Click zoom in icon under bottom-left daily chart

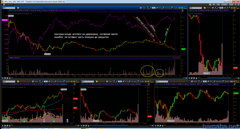coord(5,126)
